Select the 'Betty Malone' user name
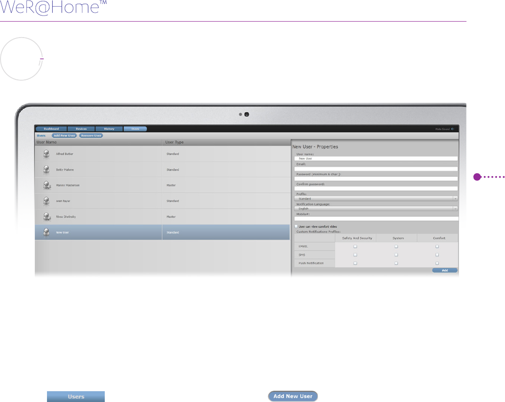This screenshot has height=402, width=505. click(x=65, y=170)
